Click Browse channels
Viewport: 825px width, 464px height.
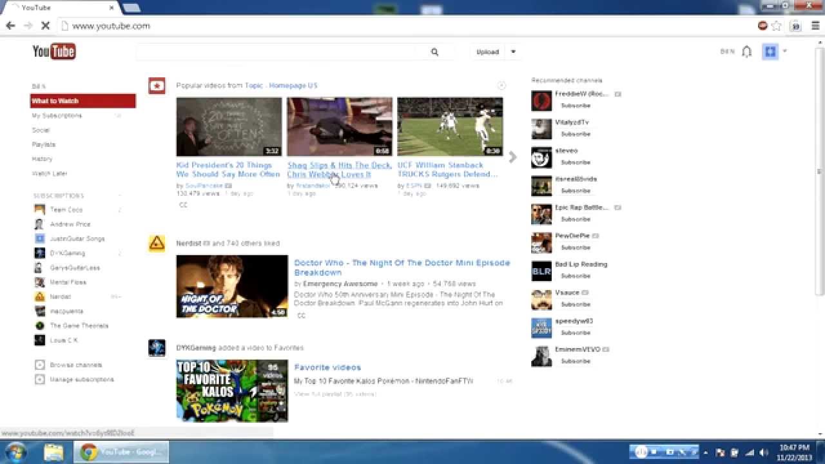pos(76,365)
